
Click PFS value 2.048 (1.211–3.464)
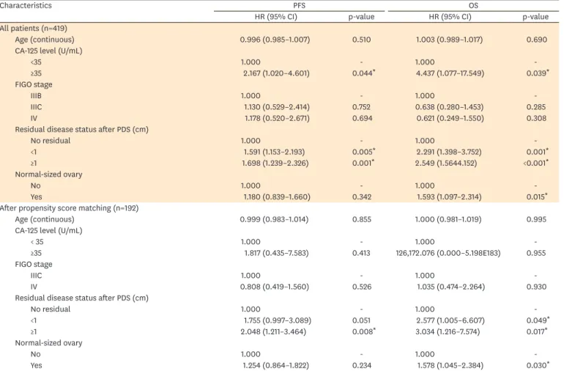point(273,331)
